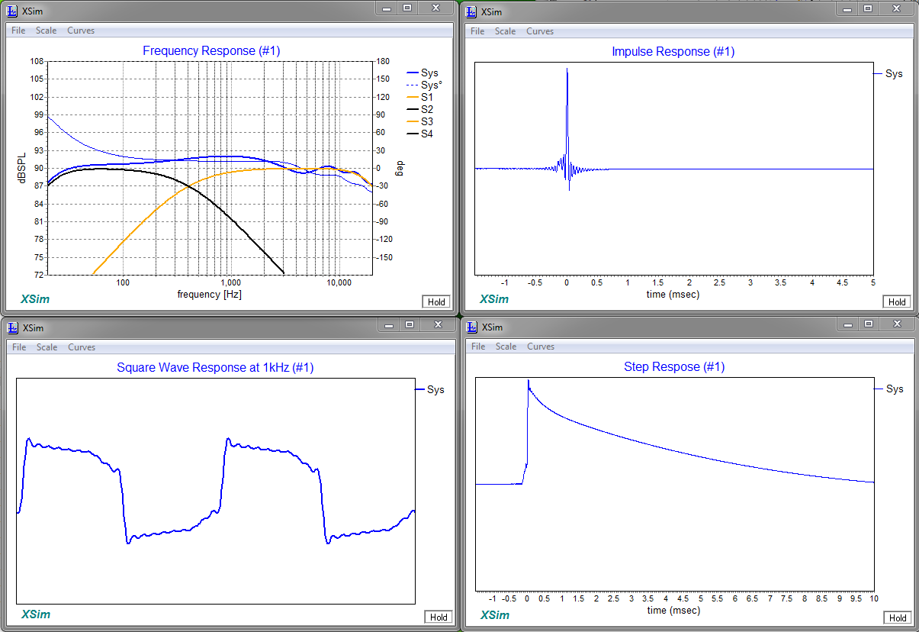This screenshot has height=632, width=919.
Task: Open File menu in Frequency Response window
Action: pyautogui.click(x=18, y=31)
